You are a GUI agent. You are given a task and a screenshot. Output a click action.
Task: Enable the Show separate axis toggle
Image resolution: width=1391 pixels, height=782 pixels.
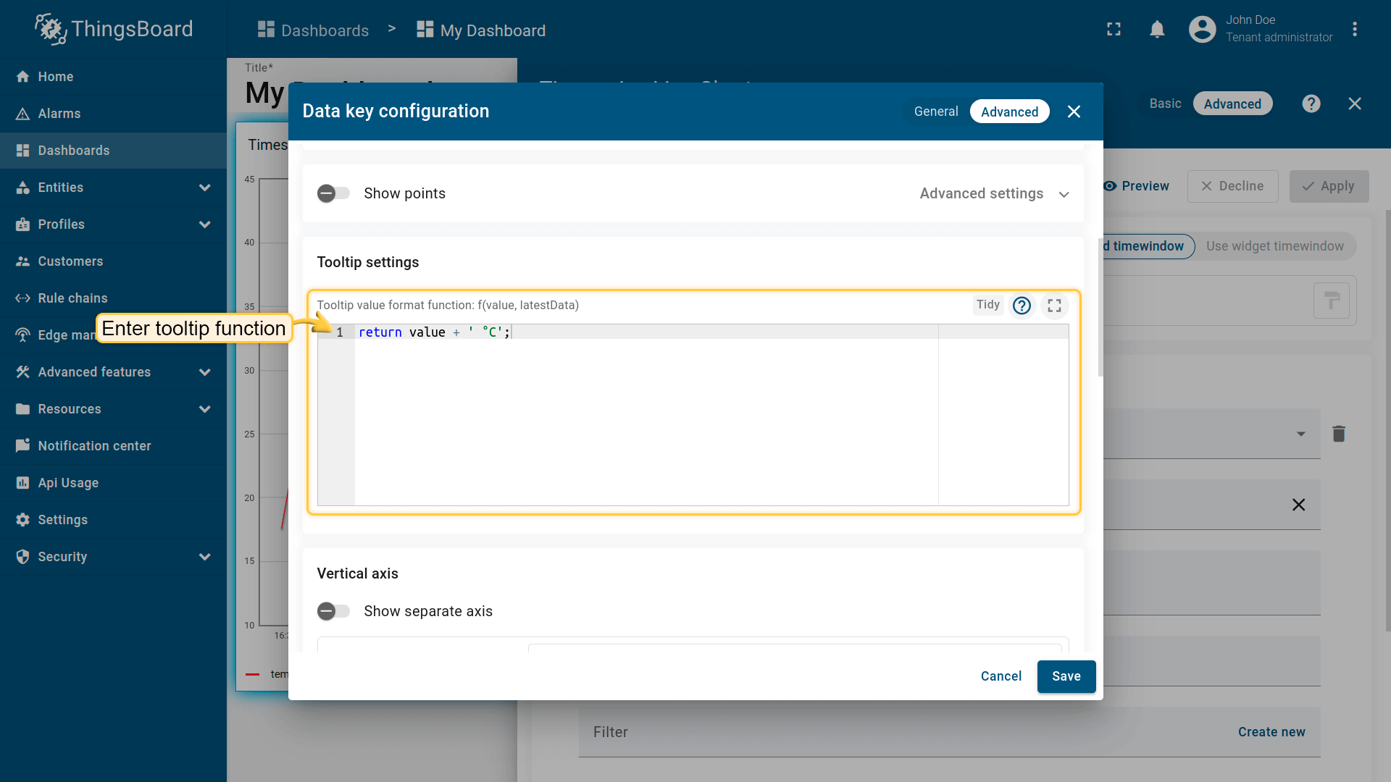click(333, 611)
